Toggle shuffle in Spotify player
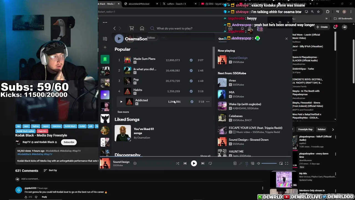Image resolution: width=355 pixels, height=200 pixels. click(x=177, y=163)
